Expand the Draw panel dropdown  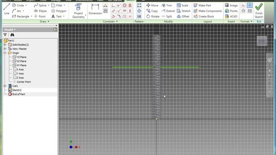tap(49, 22)
